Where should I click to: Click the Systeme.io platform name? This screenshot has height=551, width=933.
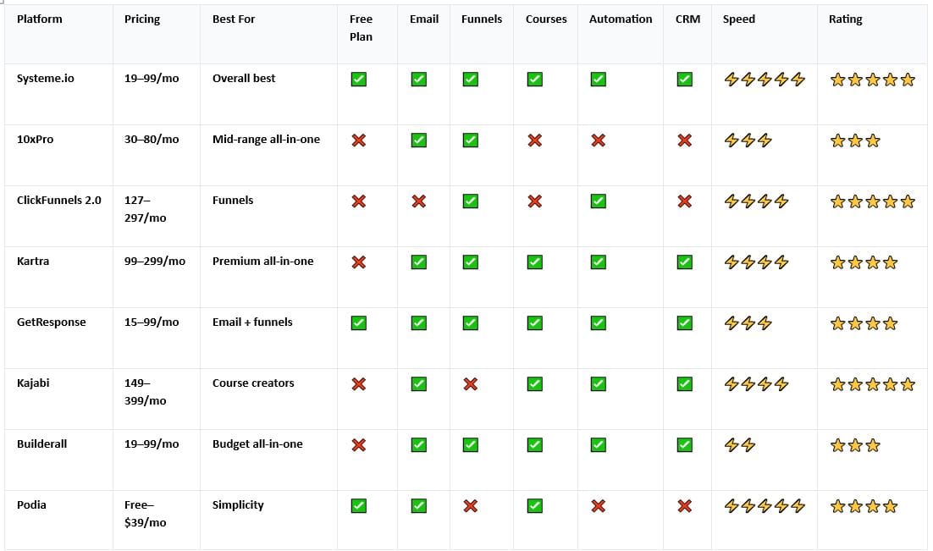[x=45, y=78]
